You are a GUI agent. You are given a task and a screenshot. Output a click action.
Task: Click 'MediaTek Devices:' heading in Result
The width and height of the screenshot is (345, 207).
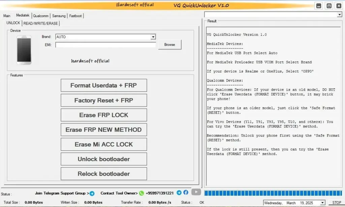coord(225,44)
